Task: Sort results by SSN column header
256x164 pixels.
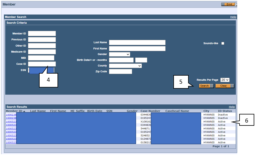Action: [x=109, y=111]
